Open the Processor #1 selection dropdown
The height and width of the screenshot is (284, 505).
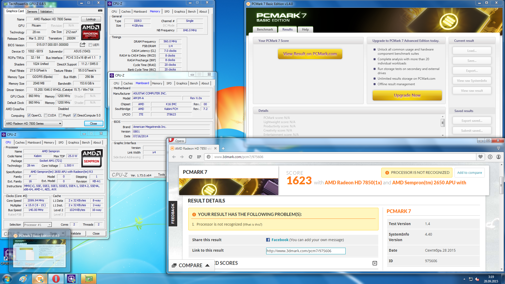coord(37,225)
